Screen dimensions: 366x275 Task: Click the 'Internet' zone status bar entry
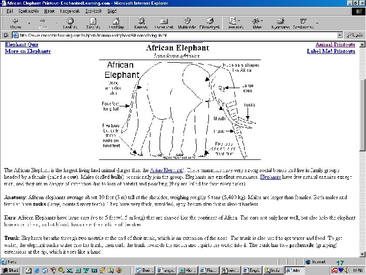pos(316,262)
